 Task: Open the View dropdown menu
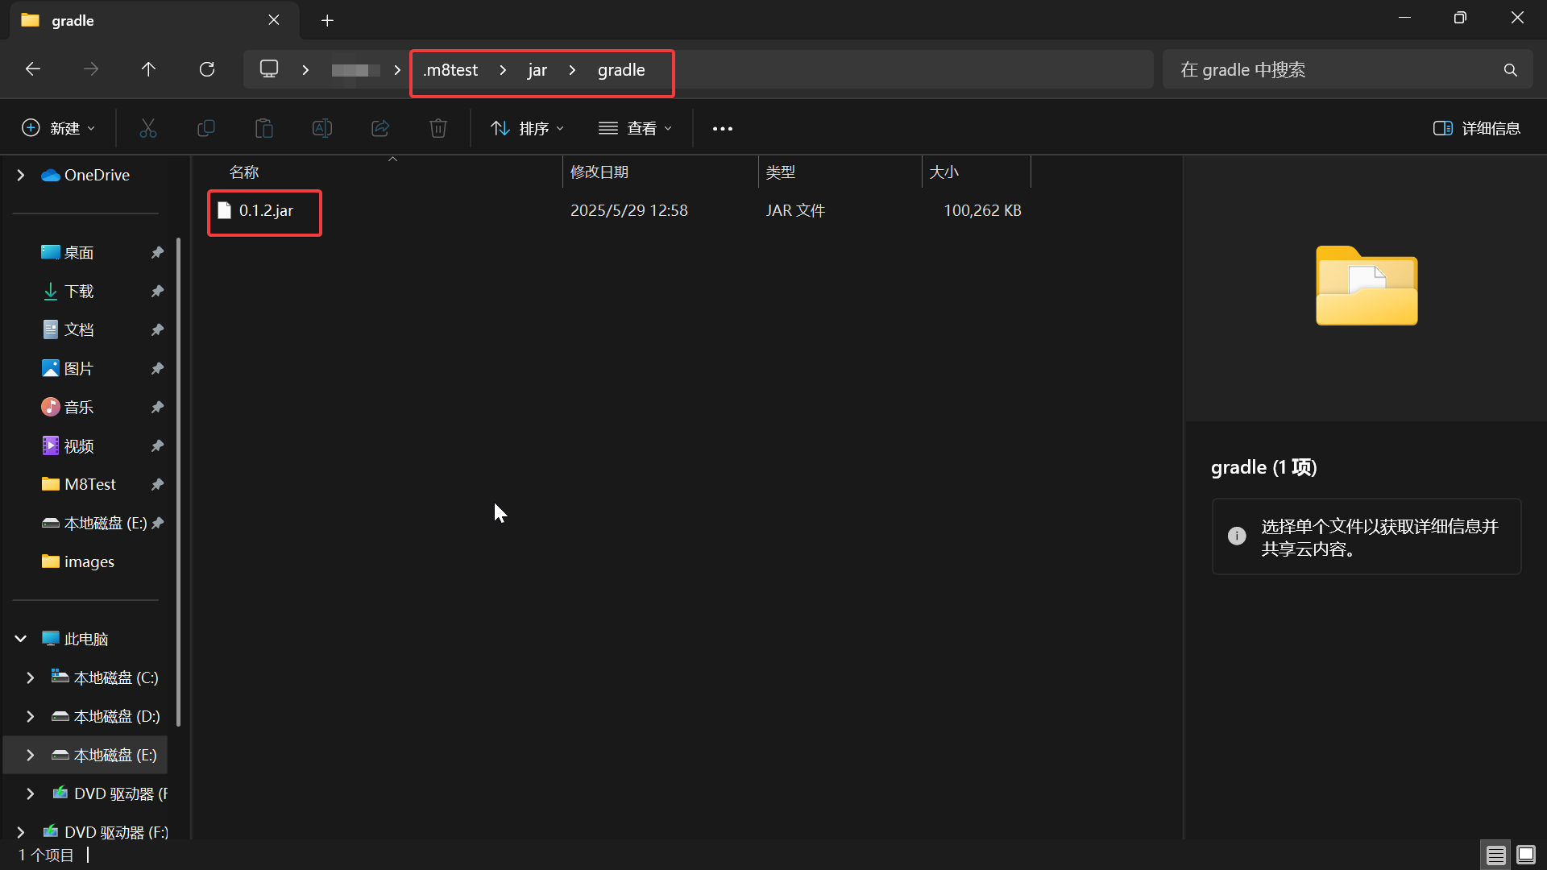tap(635, 128)
